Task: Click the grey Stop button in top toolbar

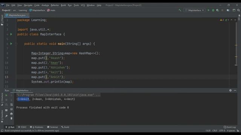Action: 222,10
